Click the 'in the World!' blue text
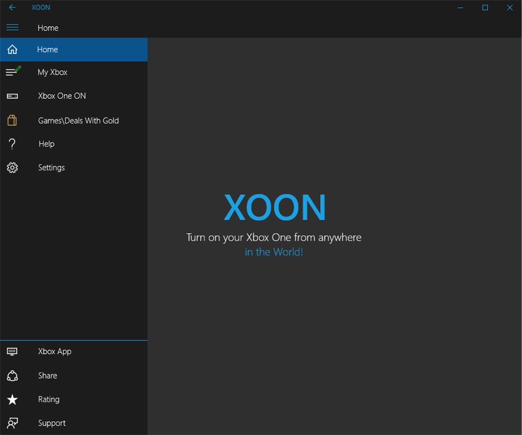The image size is (522, 435). click(274, 252)
